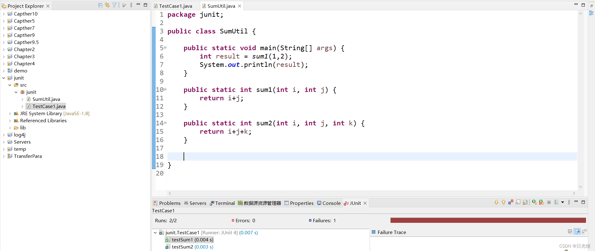Close the SumUtil.java editor tab

[x=239, y=6]
